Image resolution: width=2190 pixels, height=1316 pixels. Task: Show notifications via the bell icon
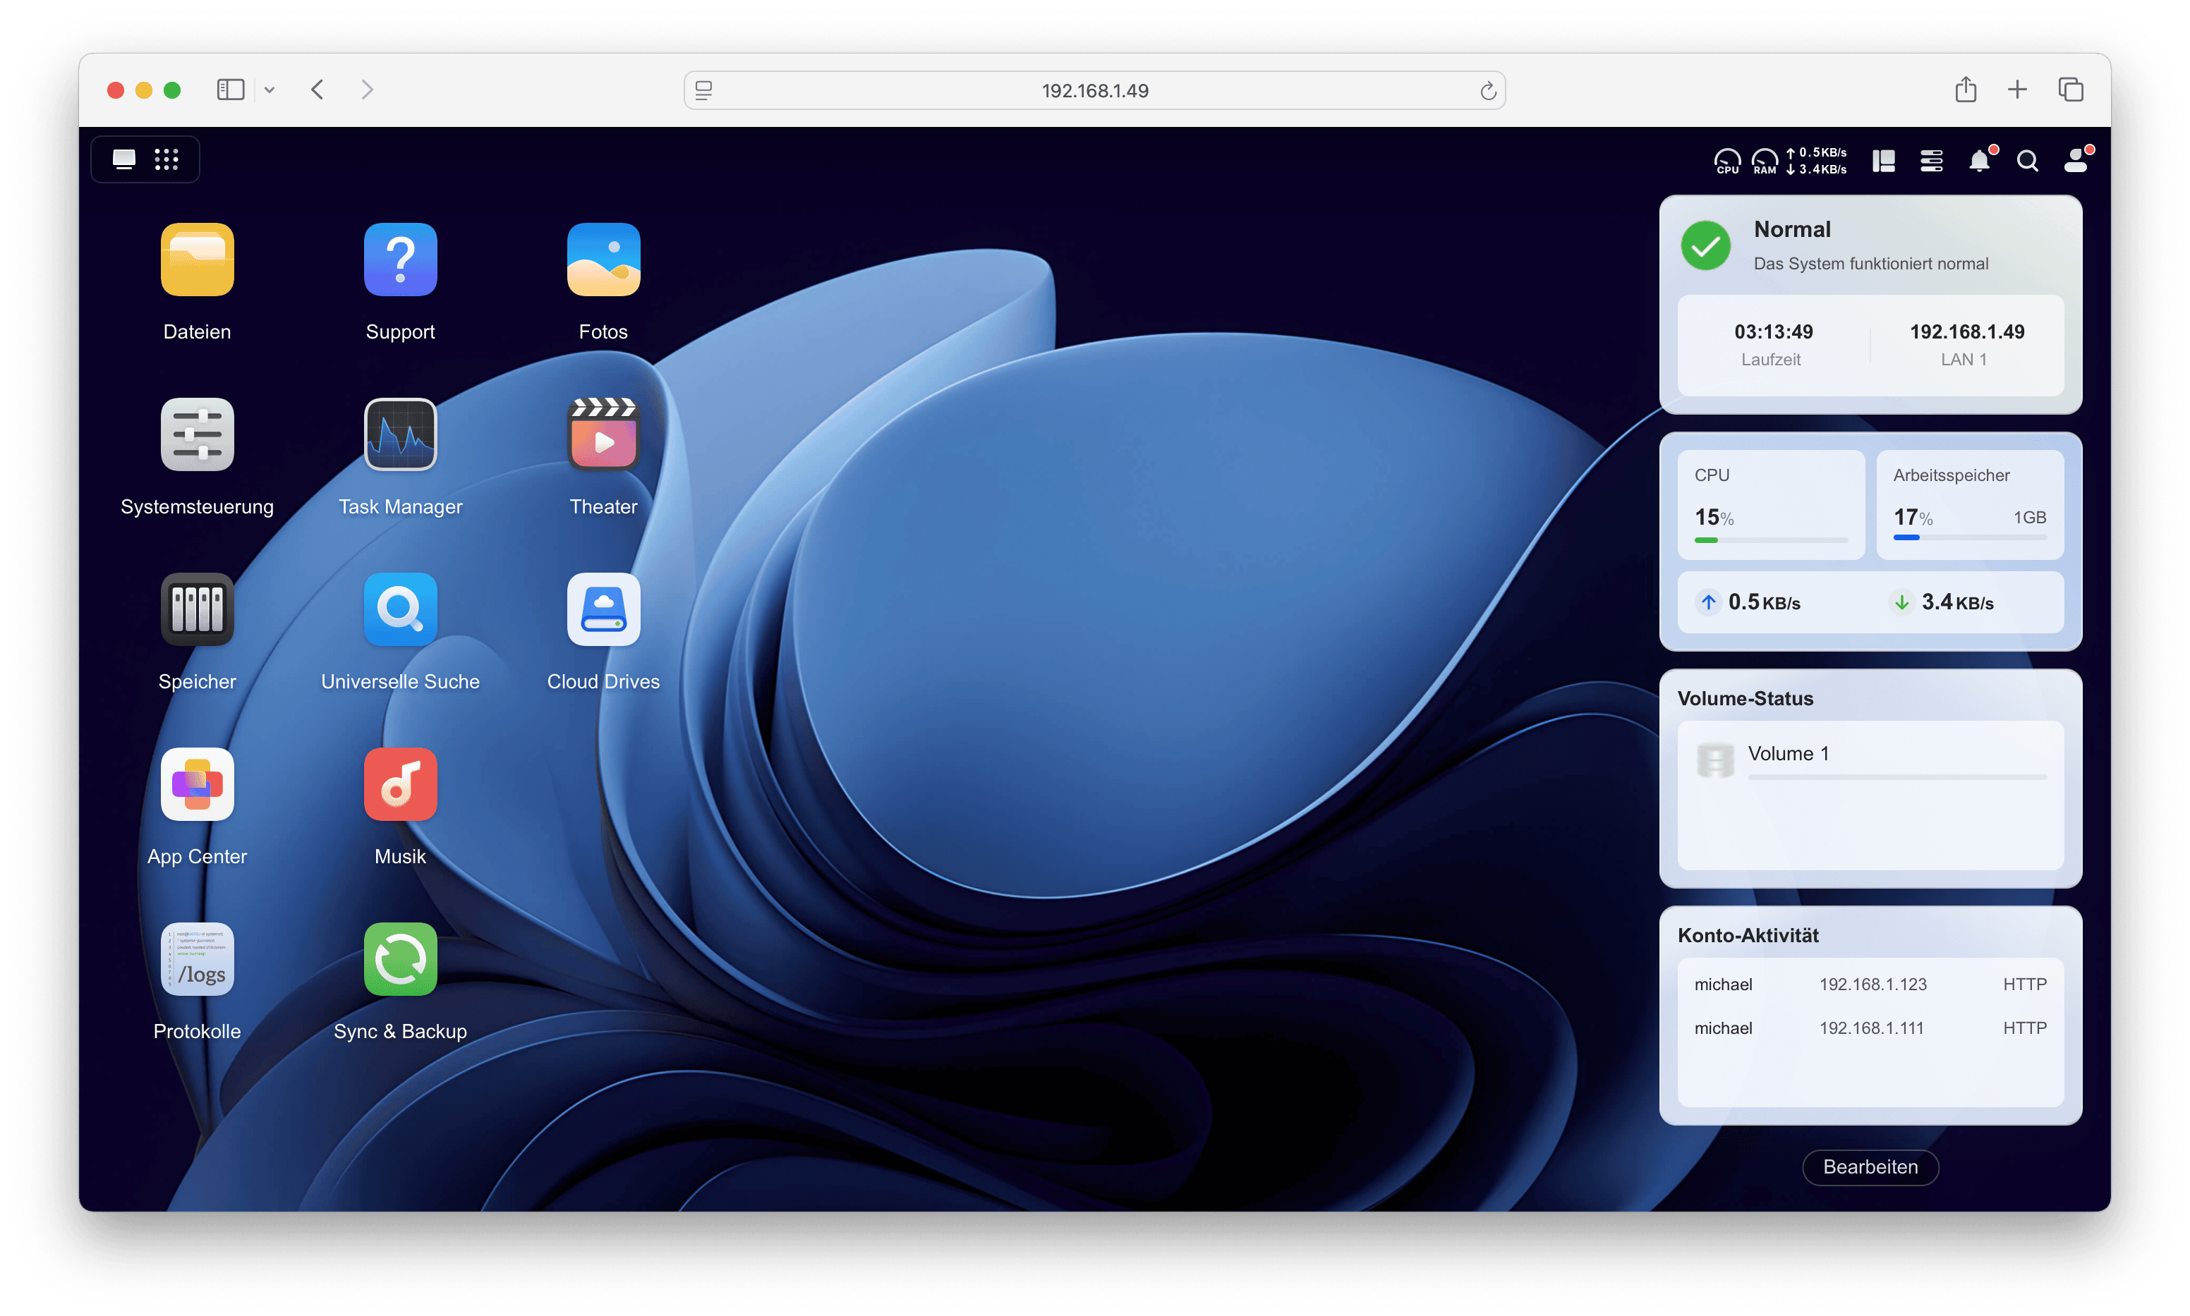click(1979, 161)
